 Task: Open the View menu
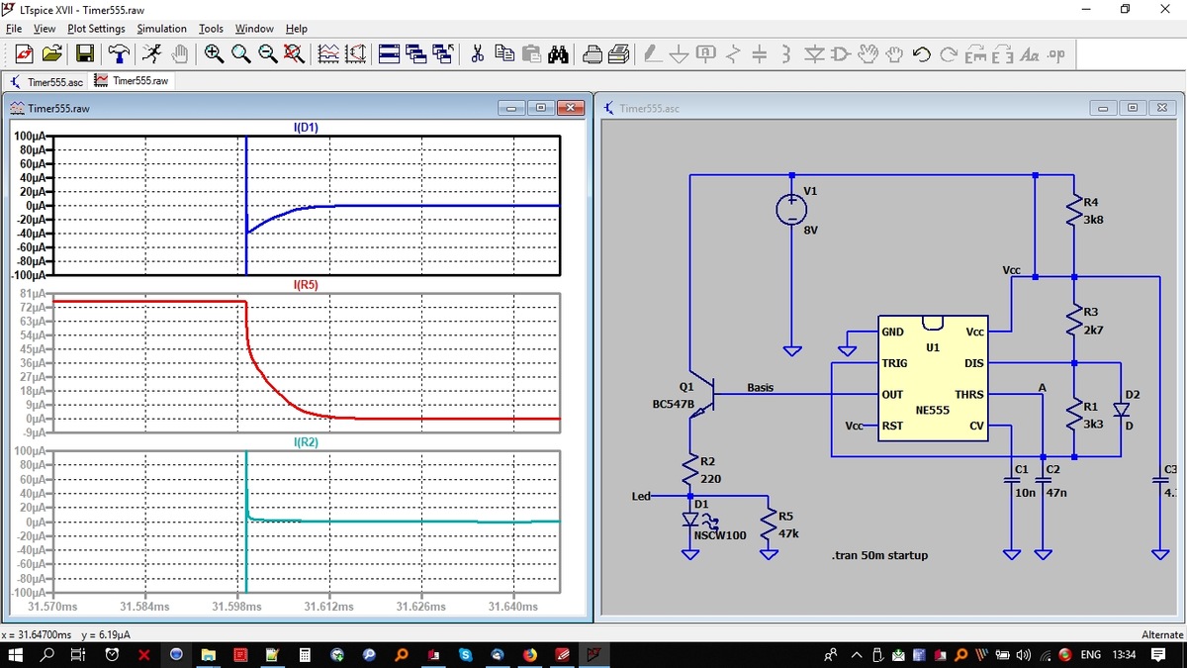pos(45,29)
